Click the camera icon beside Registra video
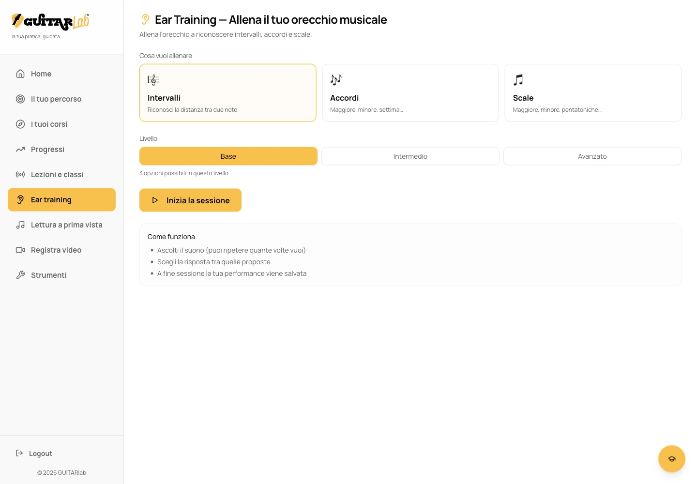697x484 pixels. tap(20, 250)
